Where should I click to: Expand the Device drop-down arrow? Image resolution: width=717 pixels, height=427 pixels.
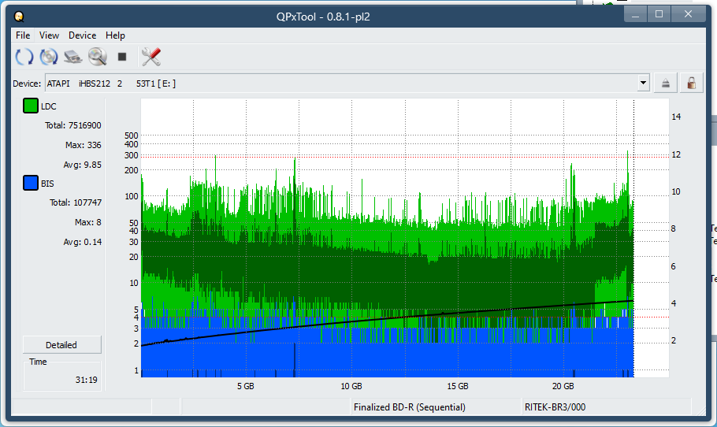click(644, 84)
